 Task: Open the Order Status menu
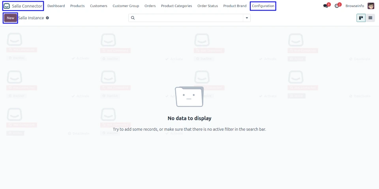[x=208, y=6]
